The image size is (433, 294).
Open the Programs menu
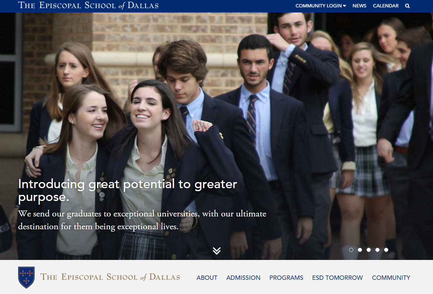point(286,278)
